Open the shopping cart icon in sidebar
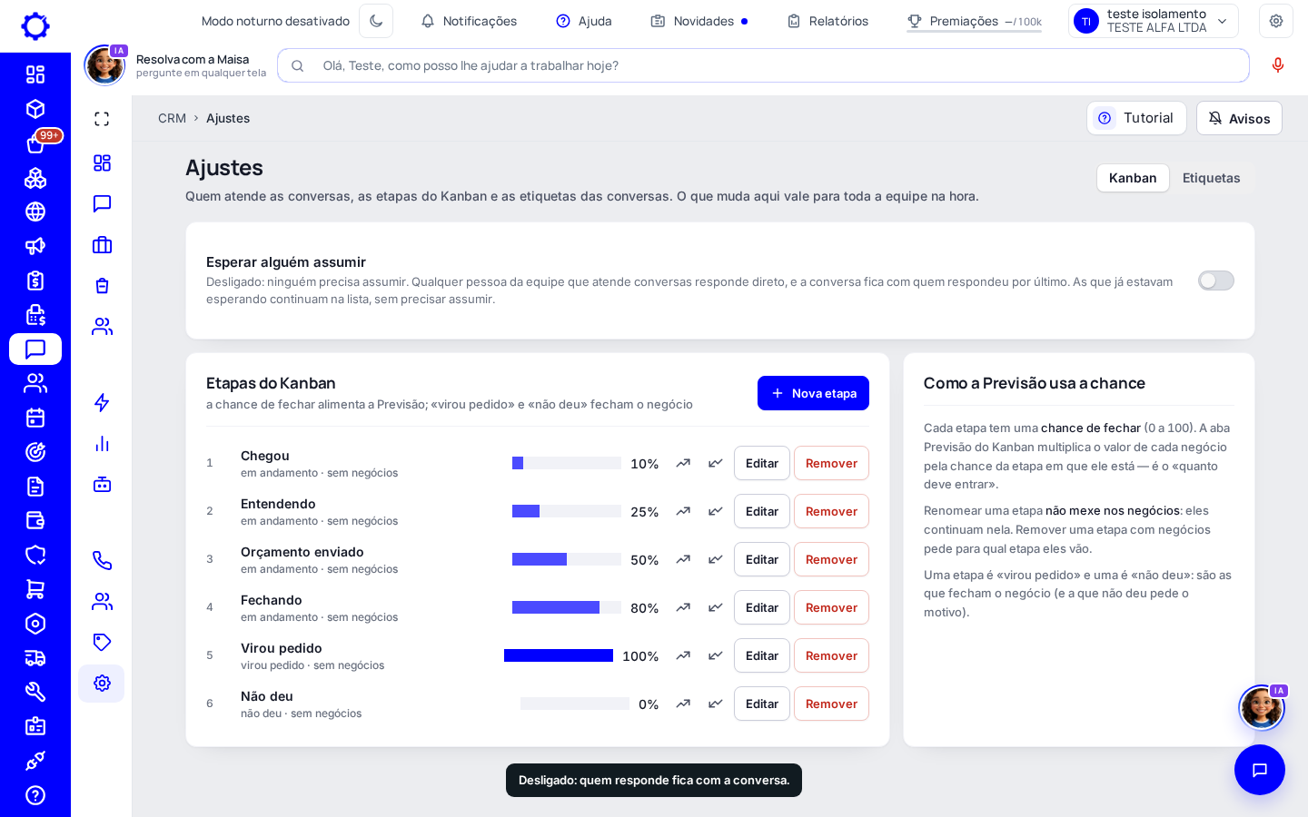This screenshot has width=1308, height=817. [x=35, y=589]
